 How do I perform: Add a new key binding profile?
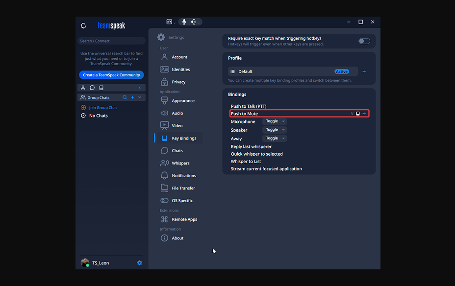coord(364,71)
